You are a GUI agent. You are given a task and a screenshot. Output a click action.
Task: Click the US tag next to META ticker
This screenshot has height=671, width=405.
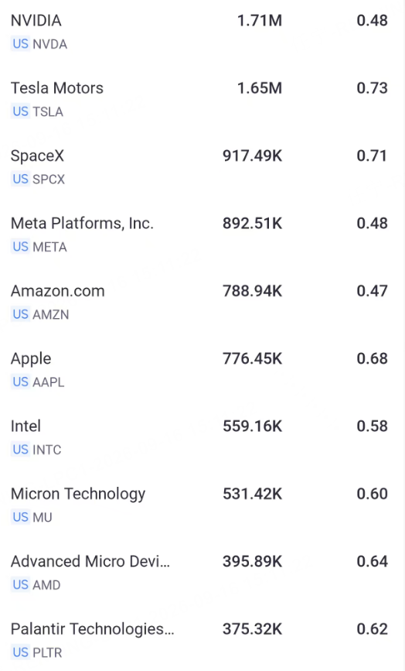(x=20, y=247)
